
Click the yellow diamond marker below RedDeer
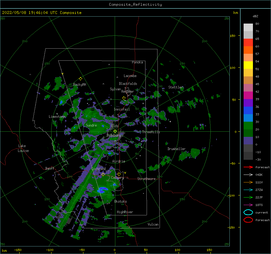tap(124, 98)
